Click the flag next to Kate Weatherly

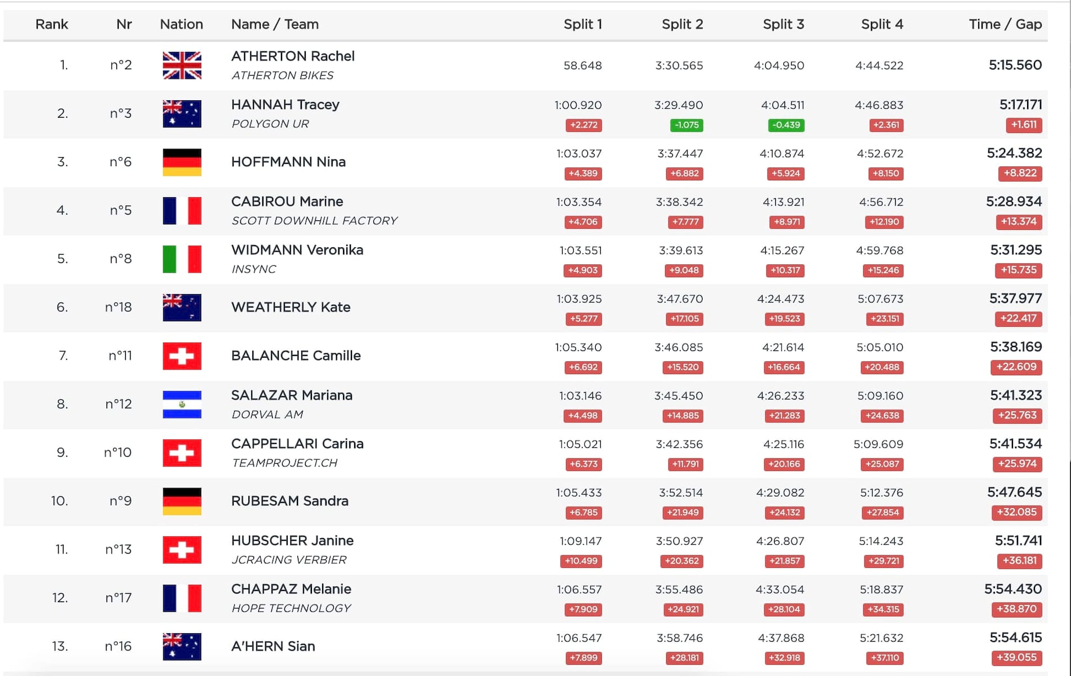pos(181,308)
